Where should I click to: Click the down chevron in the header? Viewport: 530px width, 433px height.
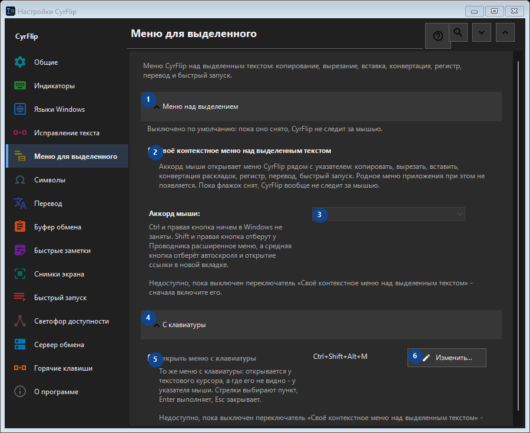coord(482,32)
